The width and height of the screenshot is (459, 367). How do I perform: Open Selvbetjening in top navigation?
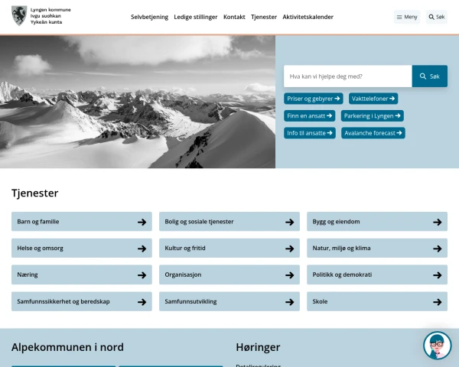click(150, 17)
